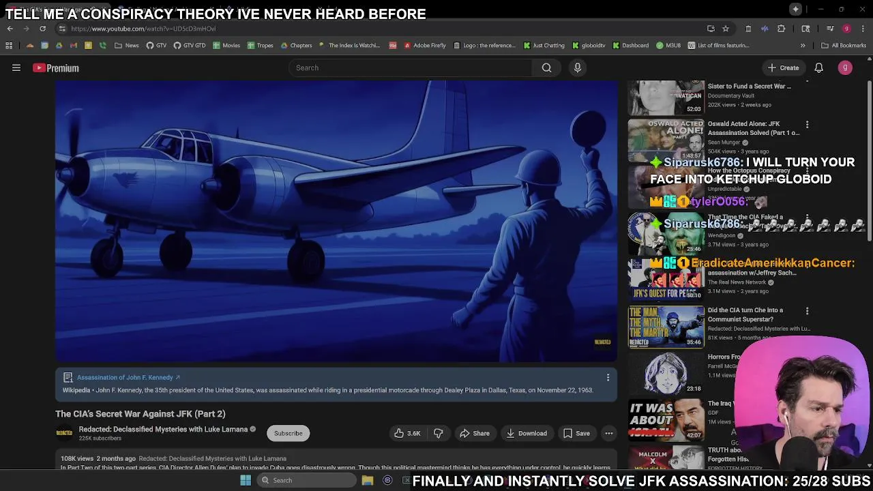The image size is (873, 491).
Task: Open Tropes bookmark
Action: coord(261,45)
